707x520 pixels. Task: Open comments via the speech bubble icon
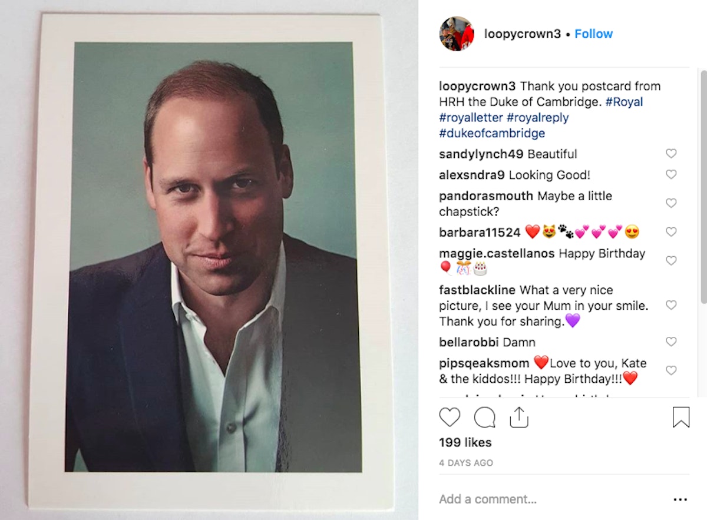coord(484,418)
